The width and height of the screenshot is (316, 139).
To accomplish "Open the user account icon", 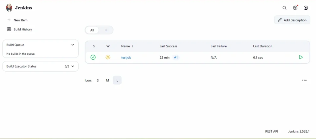I will click(306, 8).
